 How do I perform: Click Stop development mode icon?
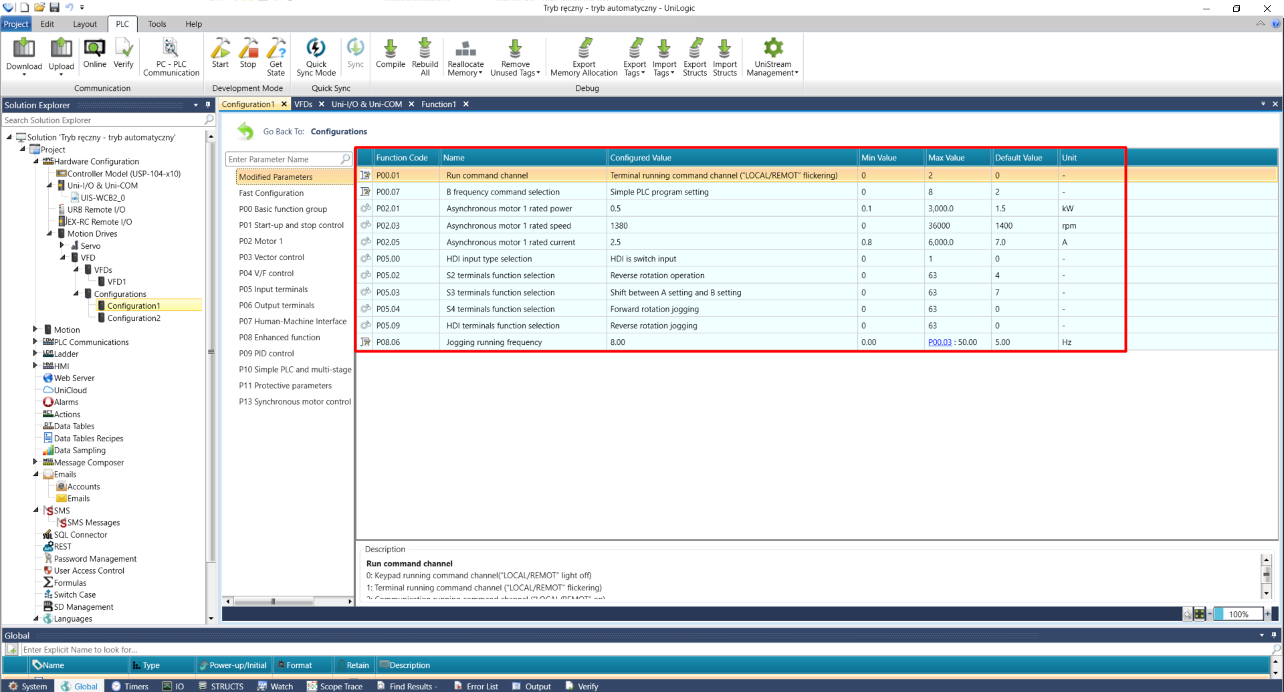[248, 53]
